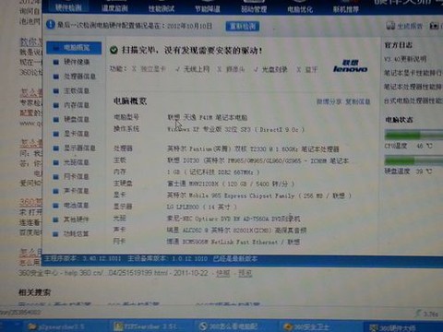Switch to the 温度监测 tab
Viewport: 443px width, 332px height.
coord(114,8)
